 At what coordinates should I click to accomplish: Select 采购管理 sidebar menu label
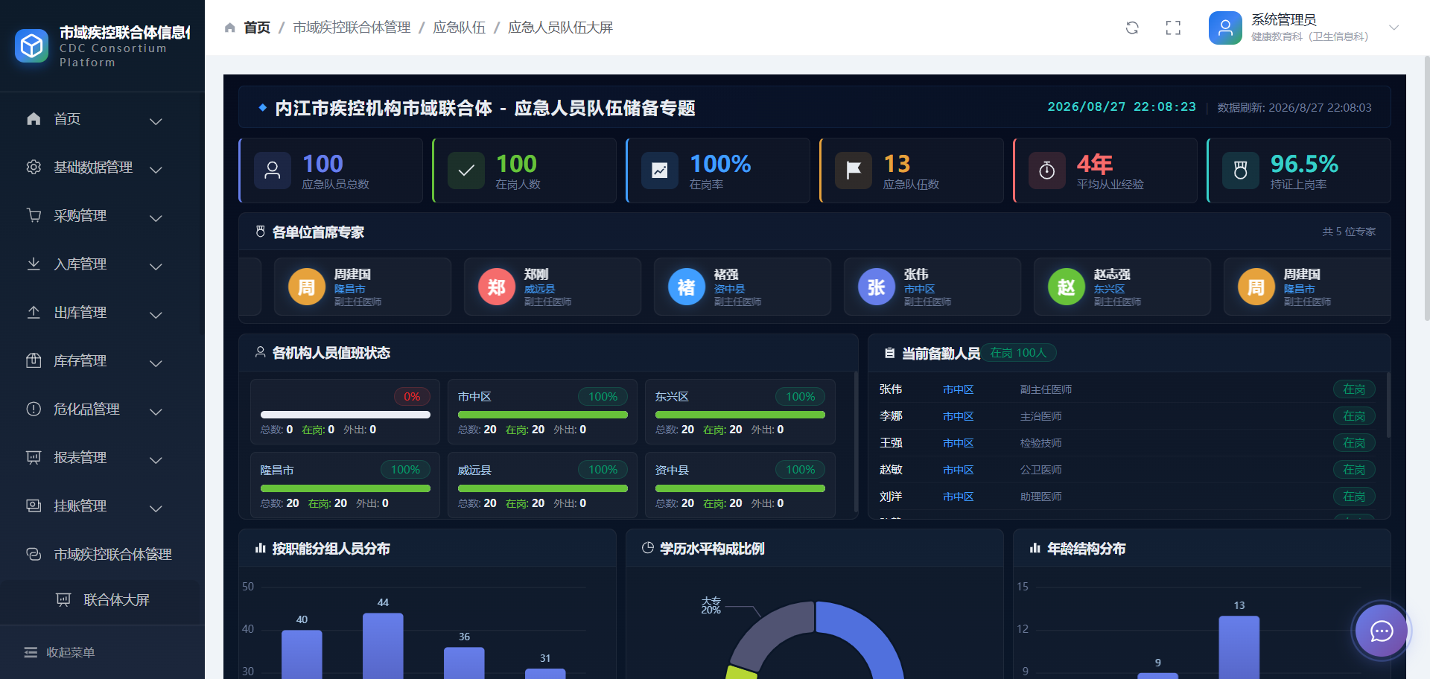click(80, 215)
